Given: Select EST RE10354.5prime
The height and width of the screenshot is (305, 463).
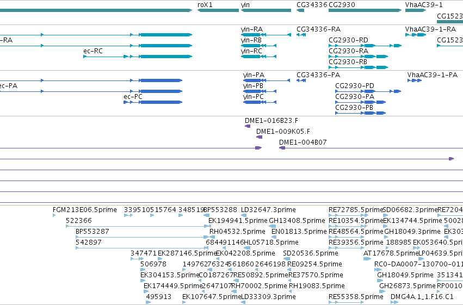Looking at the screenshot, I should click(x=349, y=226).
